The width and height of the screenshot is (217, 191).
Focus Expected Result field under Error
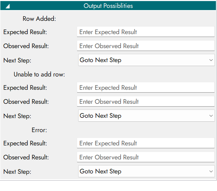tap(146, 143)
